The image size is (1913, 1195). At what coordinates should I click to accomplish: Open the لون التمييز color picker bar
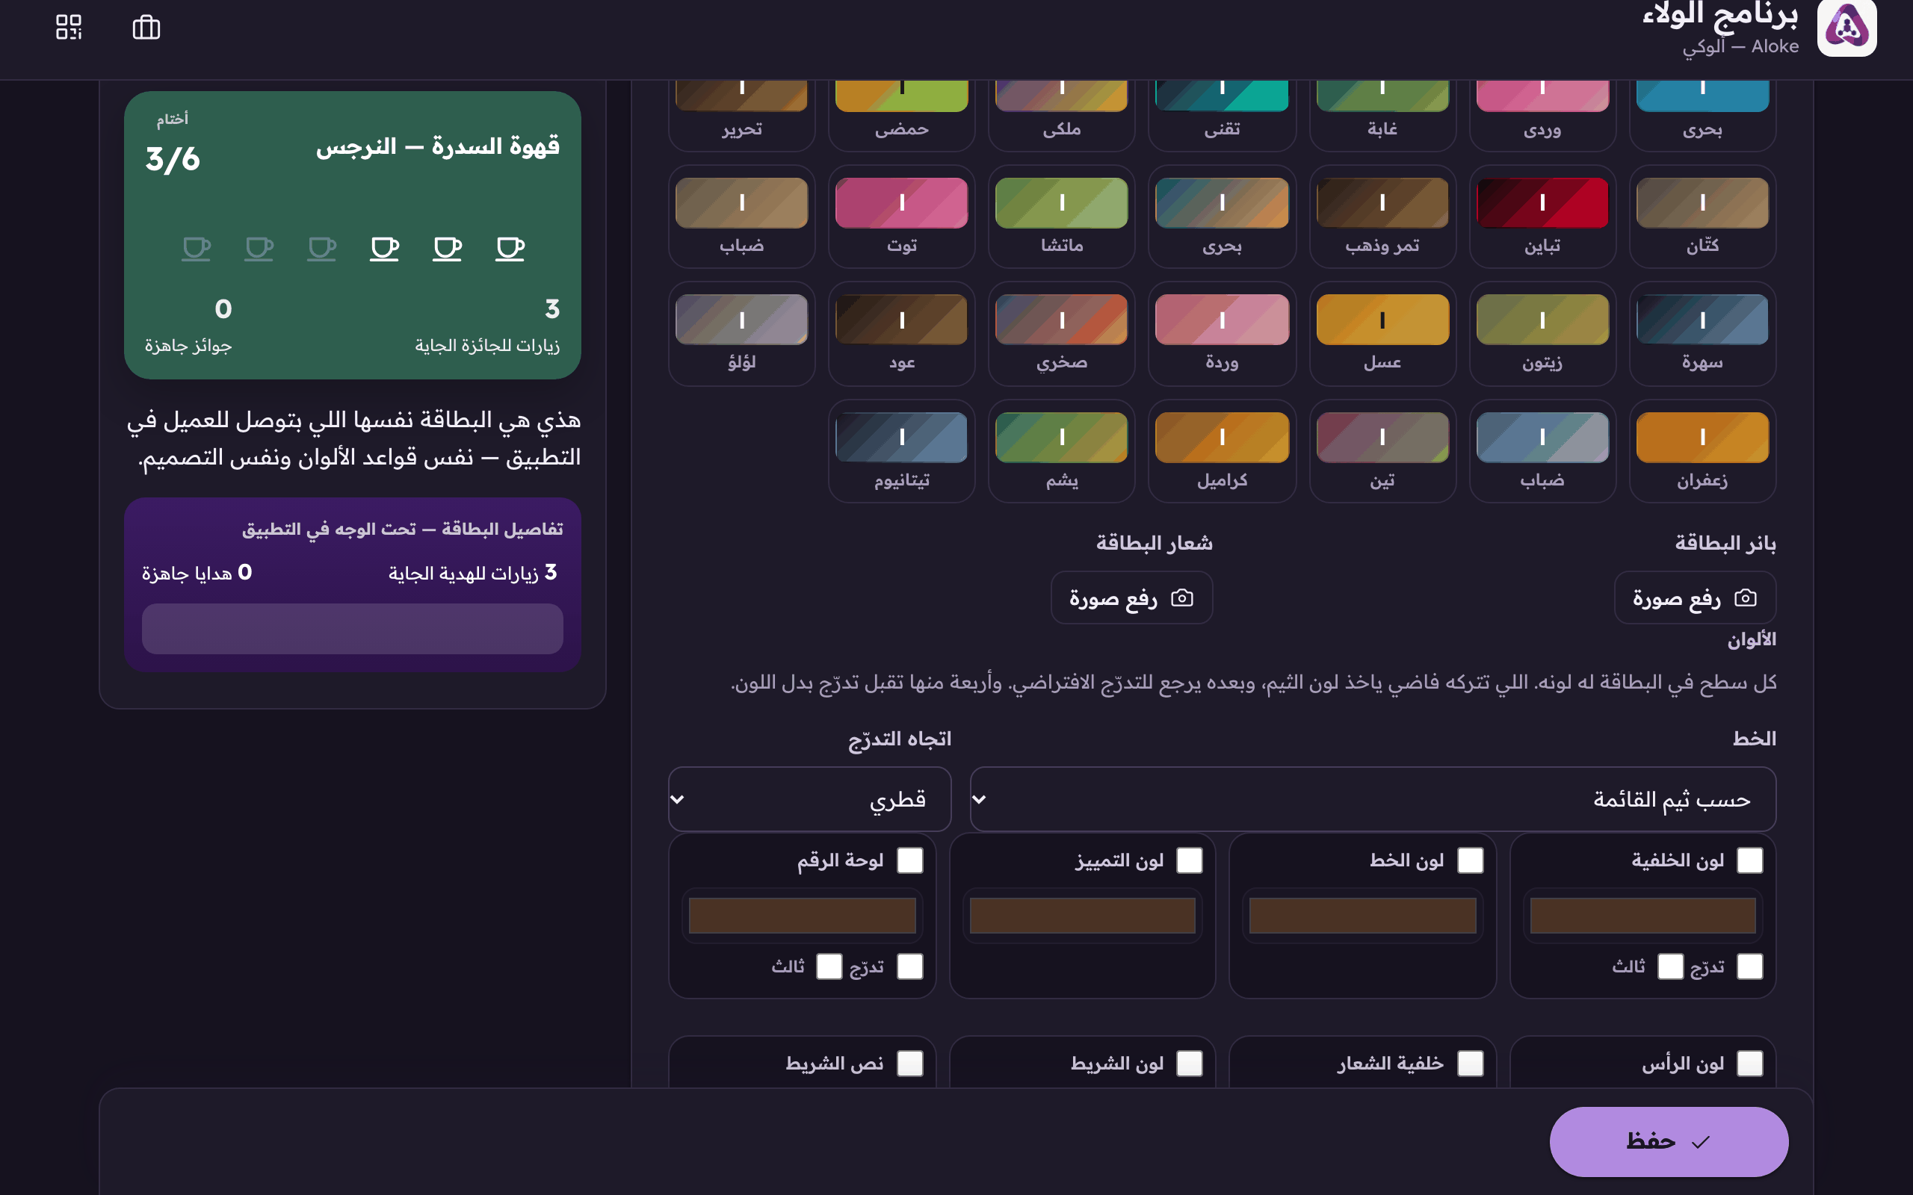point(1082,915)
